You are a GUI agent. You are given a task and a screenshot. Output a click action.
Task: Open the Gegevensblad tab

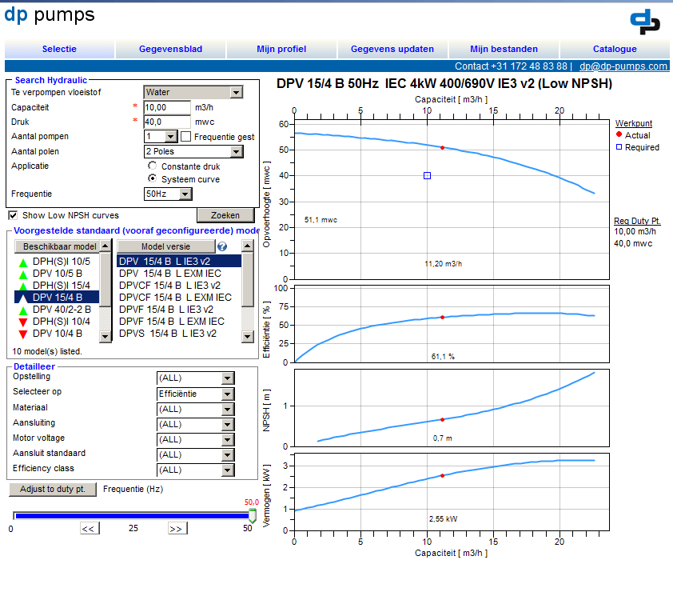[x=170, y=49]
